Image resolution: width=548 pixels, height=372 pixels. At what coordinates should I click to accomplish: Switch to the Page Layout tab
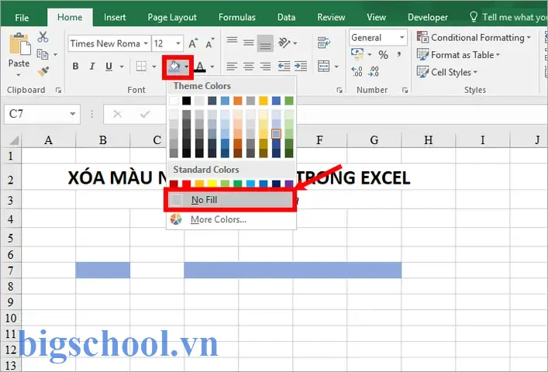(172, 17)
